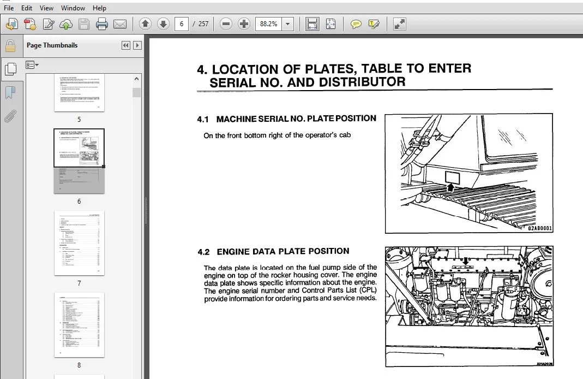Image resolution: width=583 pixels, height=379 pixels.
Task: Expand the thumbnails panel right arrow
Action: [137, 45]
